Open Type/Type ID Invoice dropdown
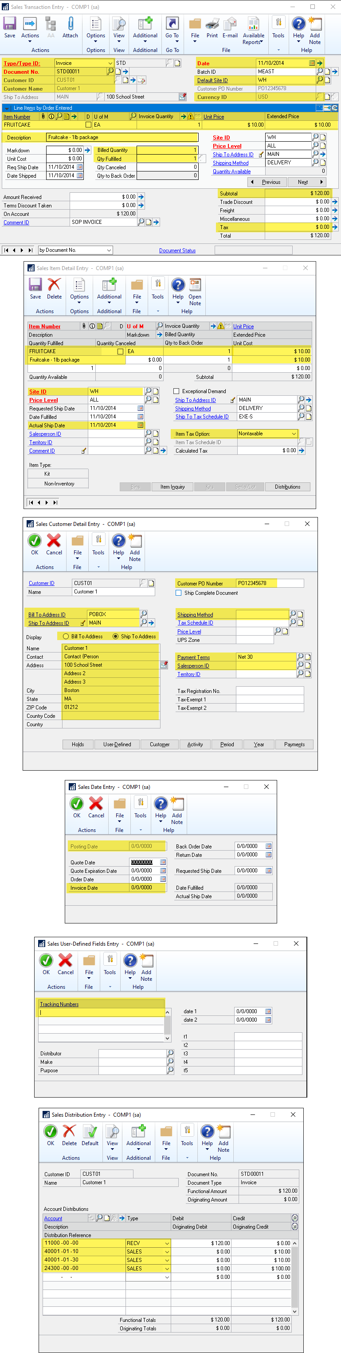 pyautogui.click(x=110, y=63)
